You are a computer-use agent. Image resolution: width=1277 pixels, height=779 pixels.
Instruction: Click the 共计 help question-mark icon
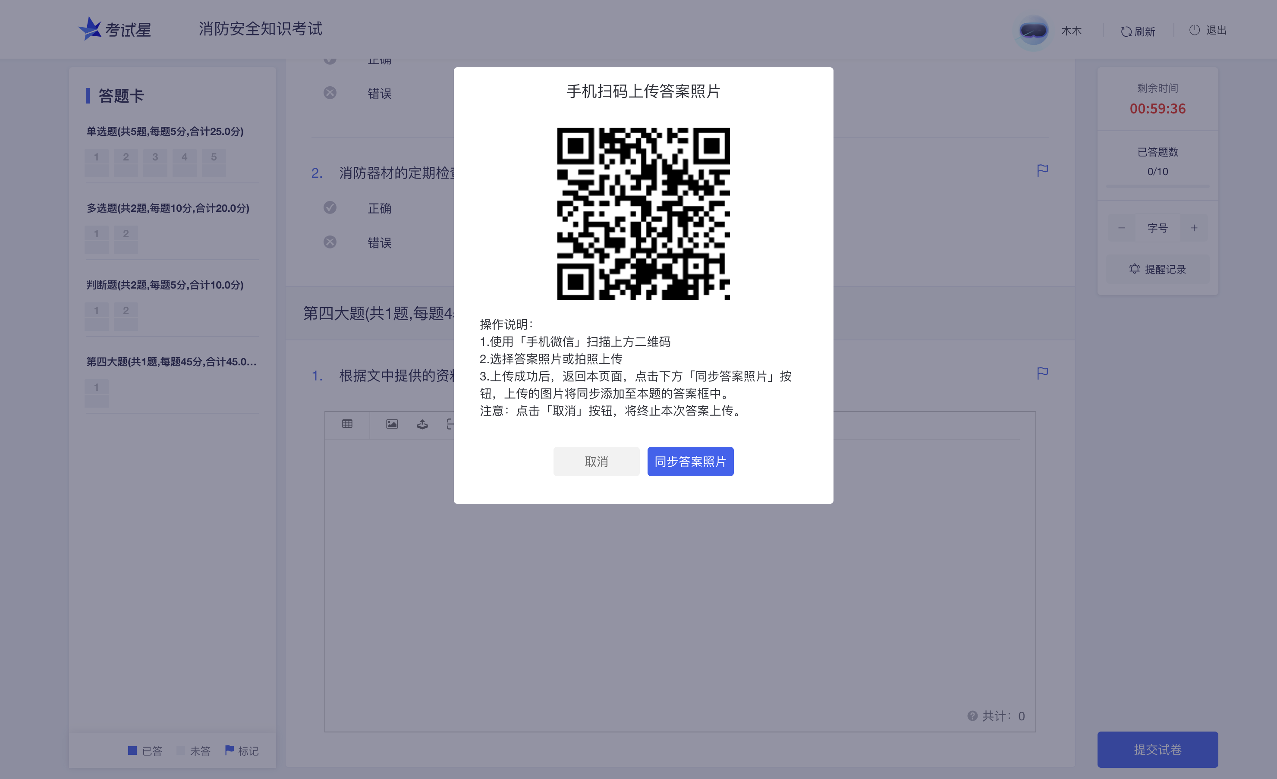[x=972, y=716]
